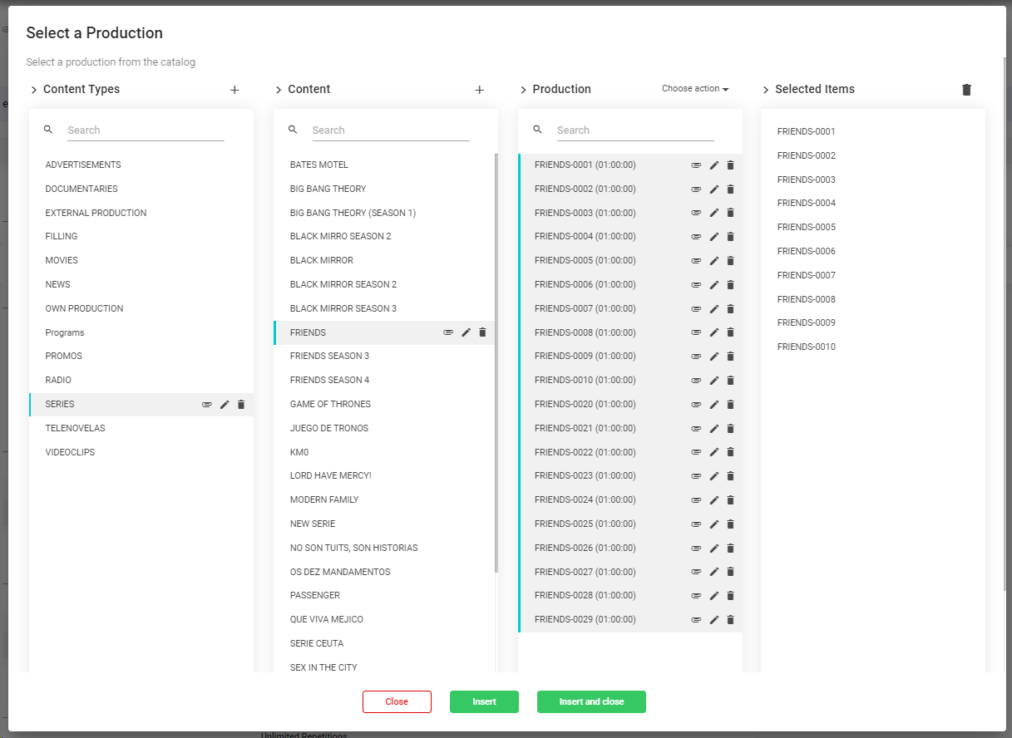Click the red Close button
Viewport: 1012px width, 738px height.
[397, 701]
